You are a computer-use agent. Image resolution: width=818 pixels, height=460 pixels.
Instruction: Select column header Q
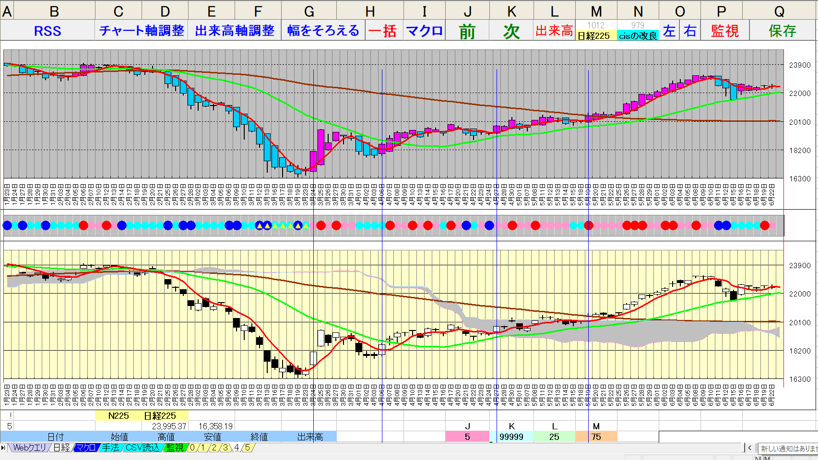[780, 10]
